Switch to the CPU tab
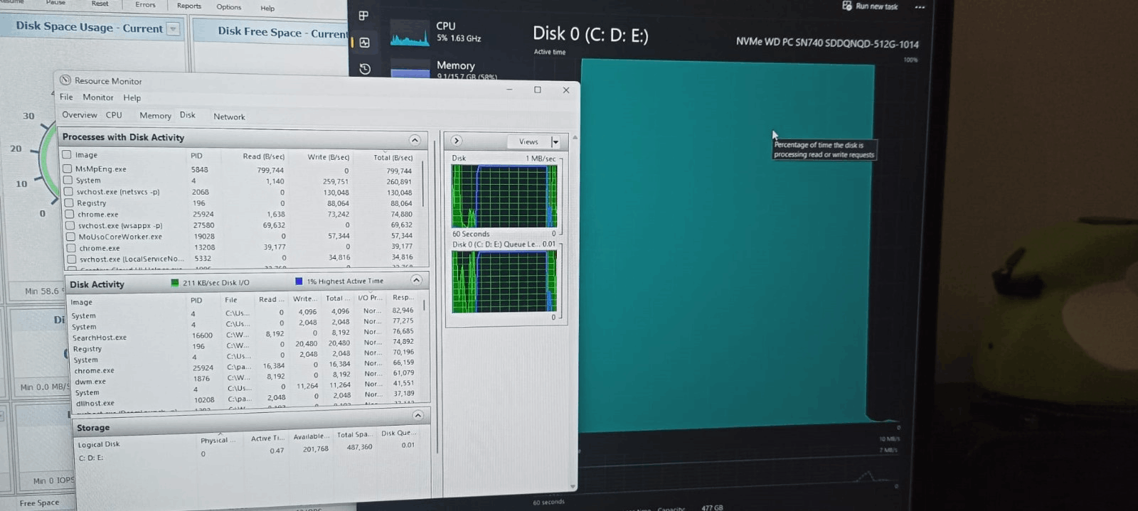 [x=114, y=114]
